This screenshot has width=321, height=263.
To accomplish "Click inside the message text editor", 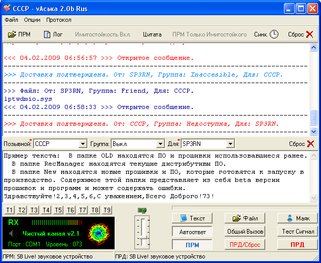I will [x=156, y=176].
